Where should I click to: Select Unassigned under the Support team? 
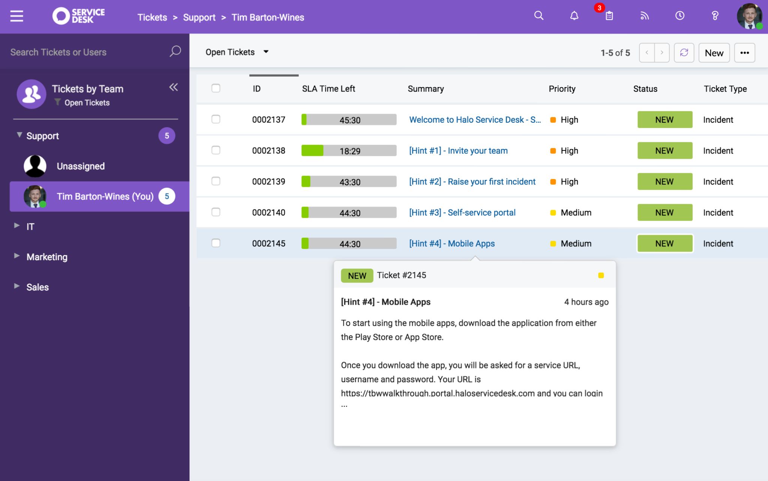tap(80, 166)
